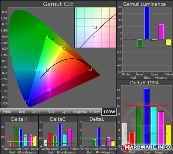Click the blue bar in the DeltaC chart
Viewport: 173px width, 154px height.
60,135
